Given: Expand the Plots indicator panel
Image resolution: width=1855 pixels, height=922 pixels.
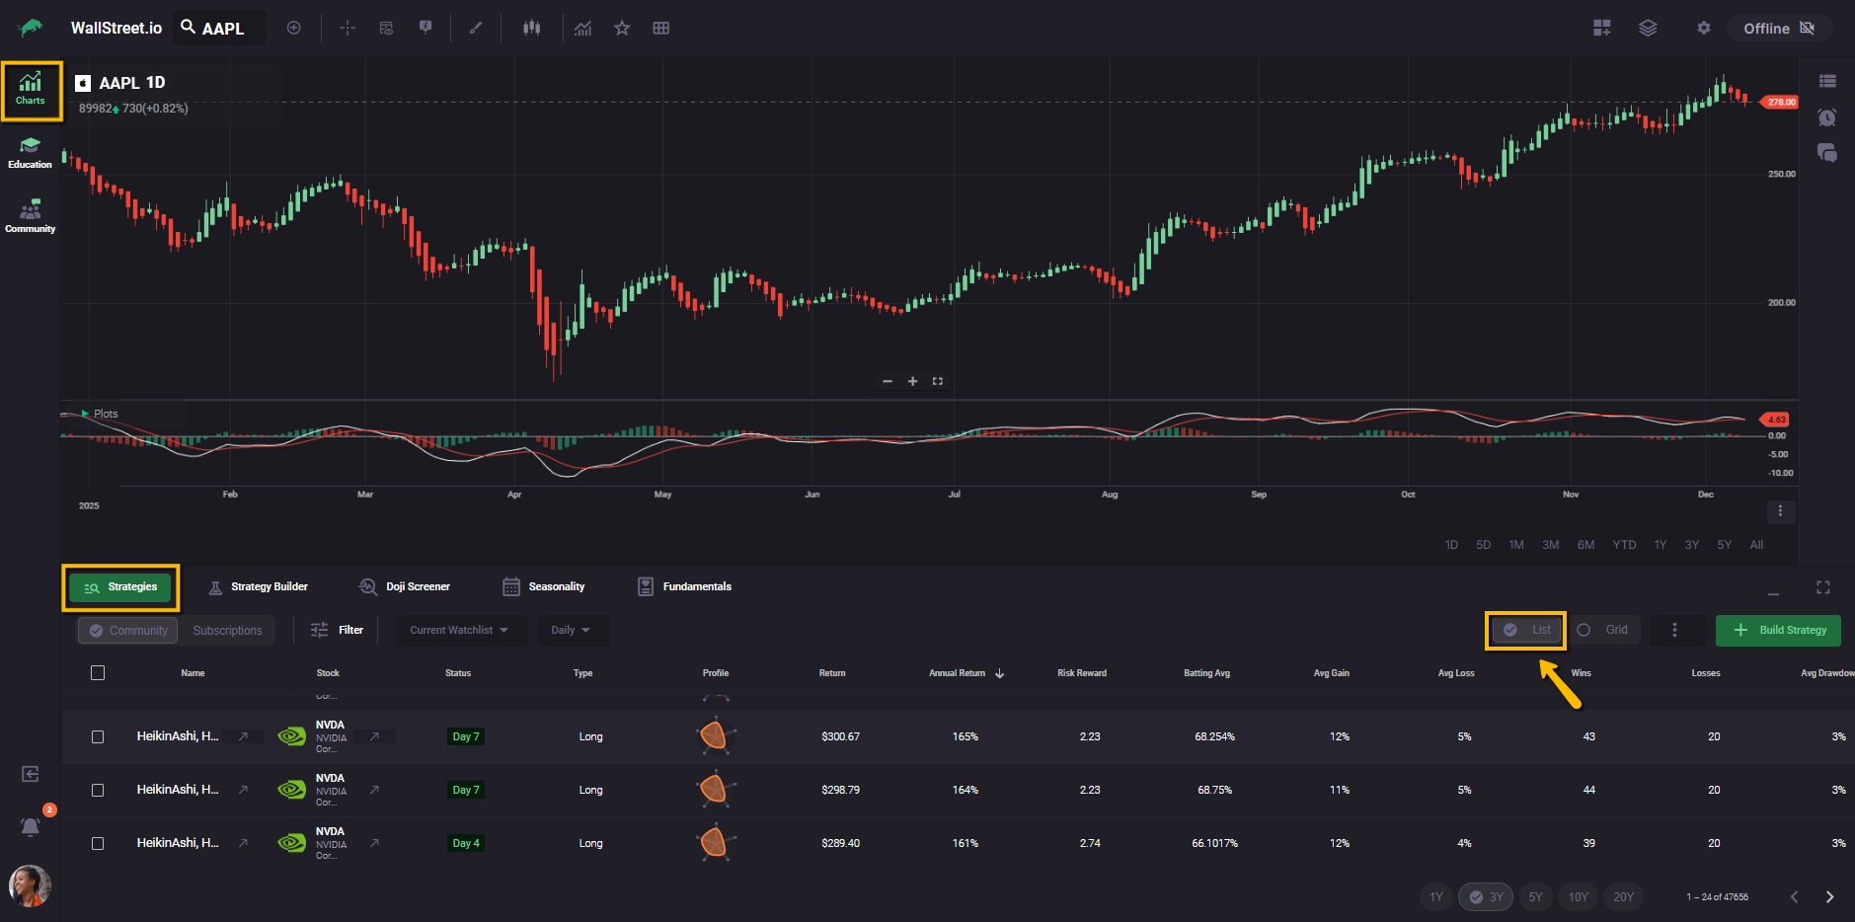Looking at the screenshot, I should point(86,414).
